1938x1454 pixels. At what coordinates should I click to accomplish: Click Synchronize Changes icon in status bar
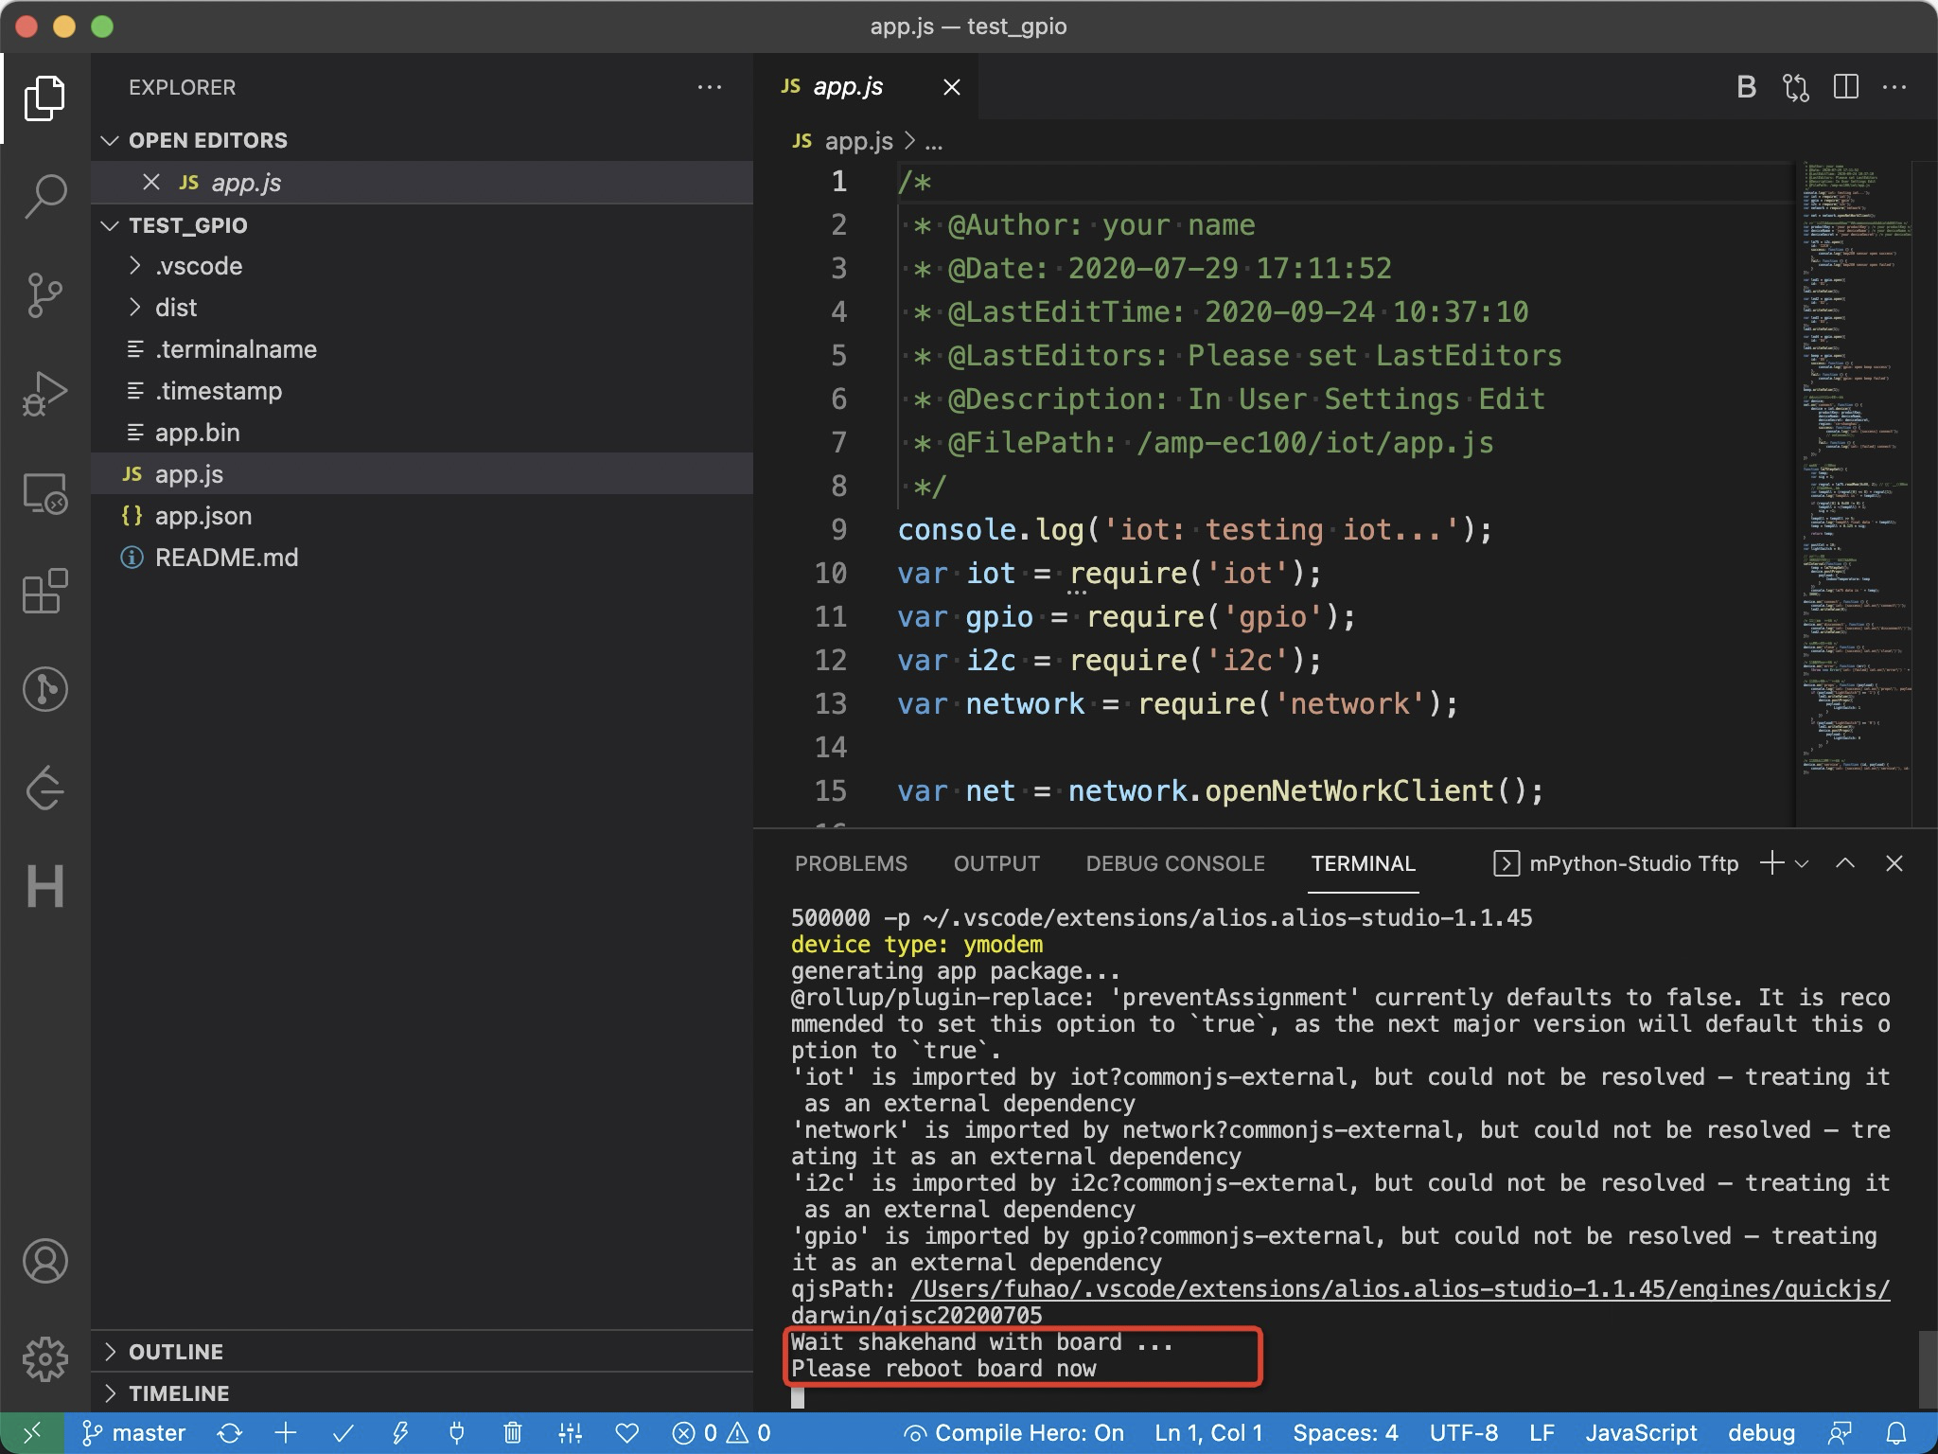click(229, 1433)
